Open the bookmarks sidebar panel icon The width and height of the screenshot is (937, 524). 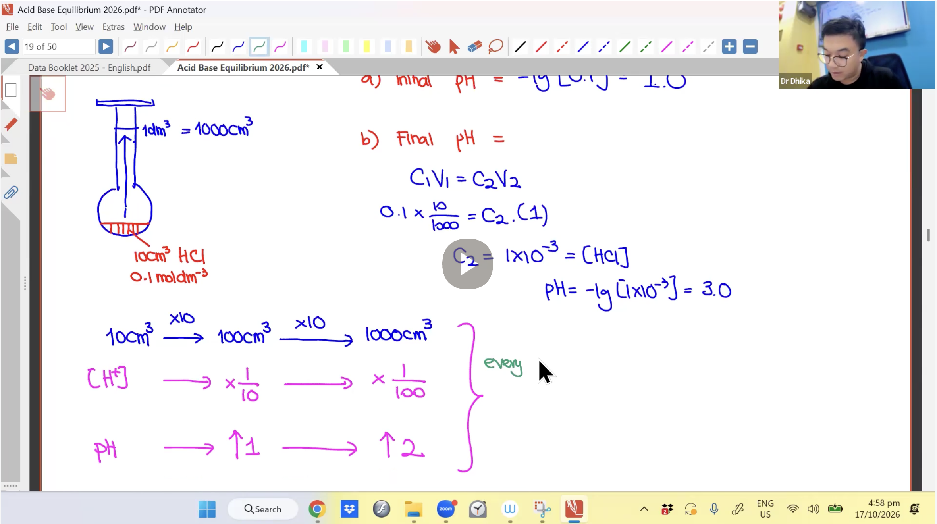click(x=11, y=159)
